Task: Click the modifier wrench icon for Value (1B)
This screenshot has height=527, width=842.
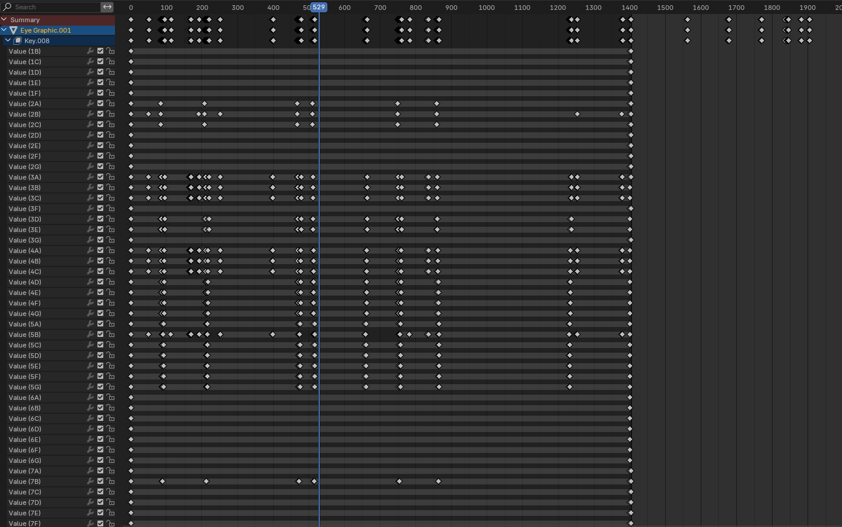Action: click(x=90, y=51)
